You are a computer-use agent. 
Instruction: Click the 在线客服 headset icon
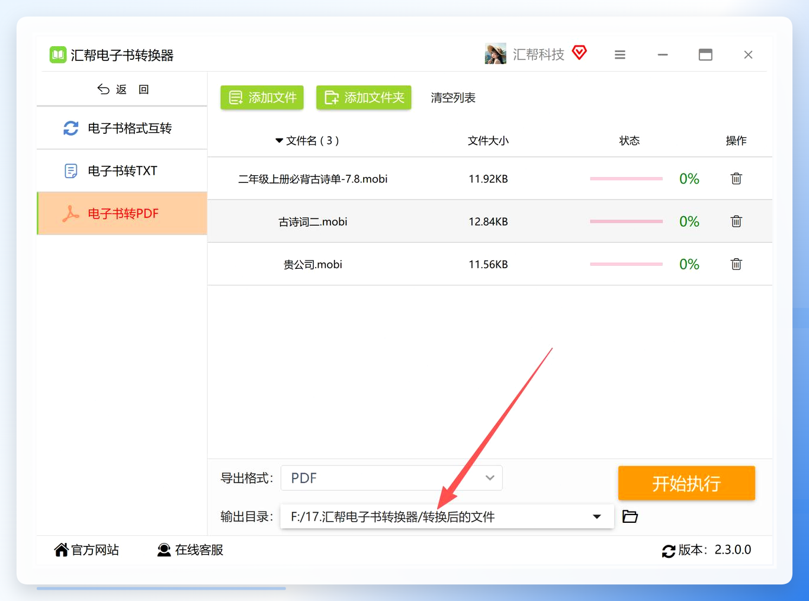[x=164, y=550]
